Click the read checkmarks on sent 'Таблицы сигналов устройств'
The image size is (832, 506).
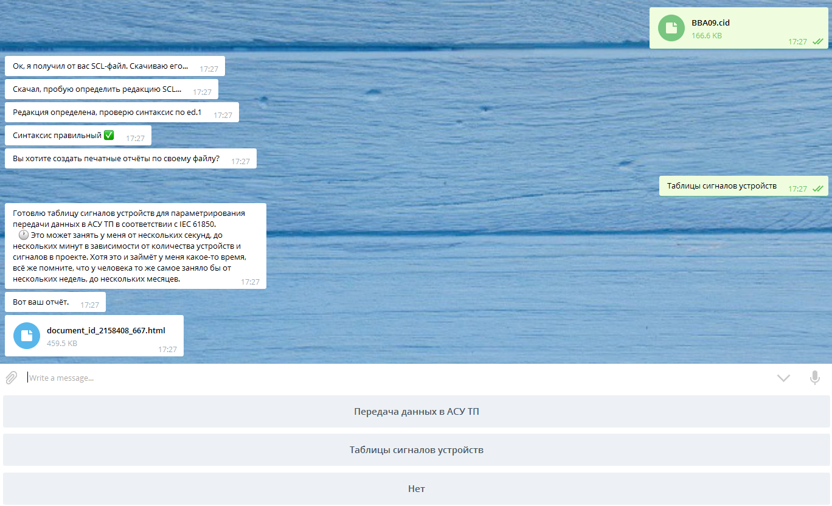tap(818, 189)
